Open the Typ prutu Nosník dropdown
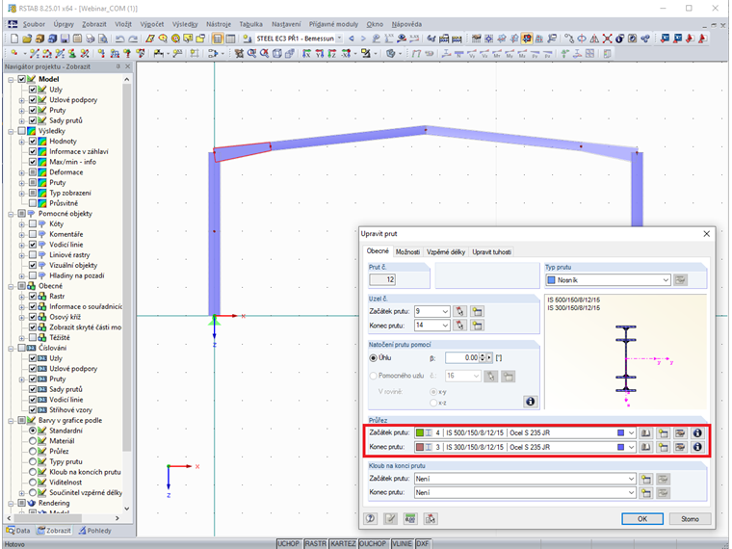This screenshot has height=549, width=732. (x=663, y=280)
